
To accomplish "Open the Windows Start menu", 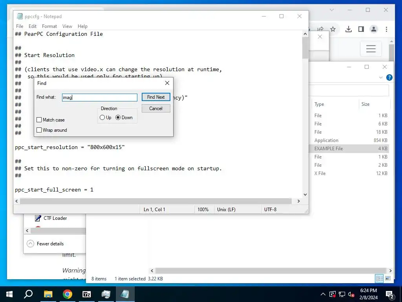I will [9, 294].
